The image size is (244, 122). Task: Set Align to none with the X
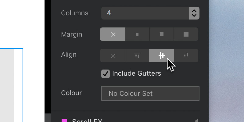point(113,56)
